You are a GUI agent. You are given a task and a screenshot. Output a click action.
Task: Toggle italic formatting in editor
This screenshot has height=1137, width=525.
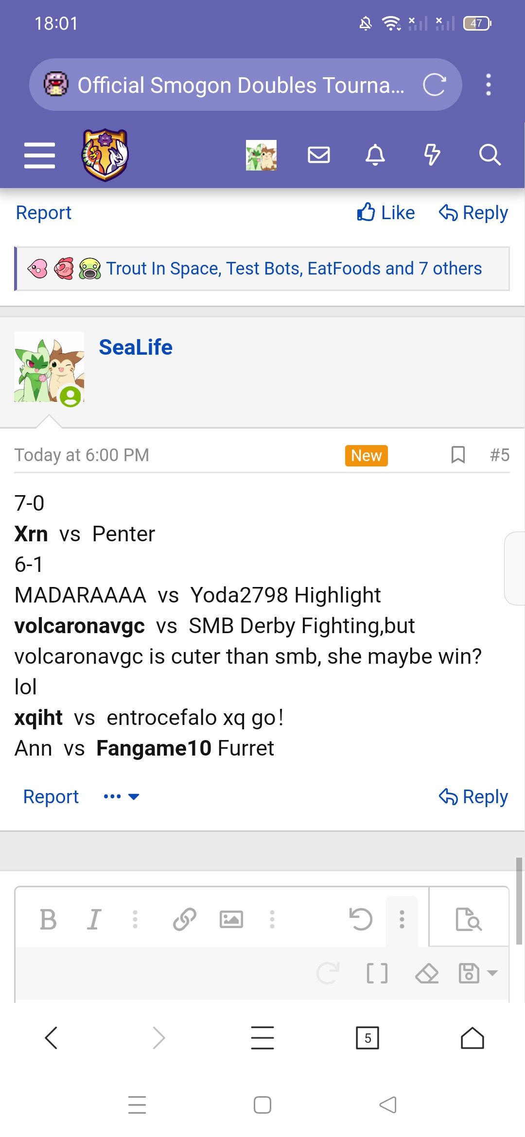click(x=94, y=919)
